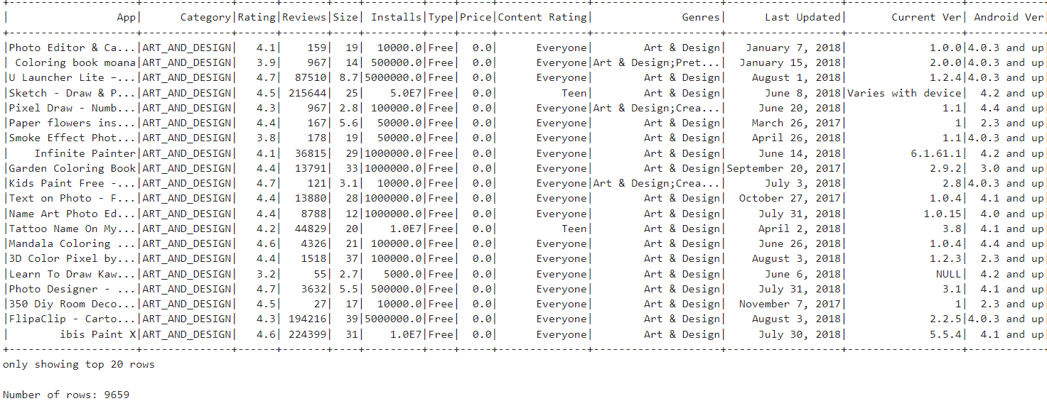Click the reviews value "194216"

(x=308, y=319)
